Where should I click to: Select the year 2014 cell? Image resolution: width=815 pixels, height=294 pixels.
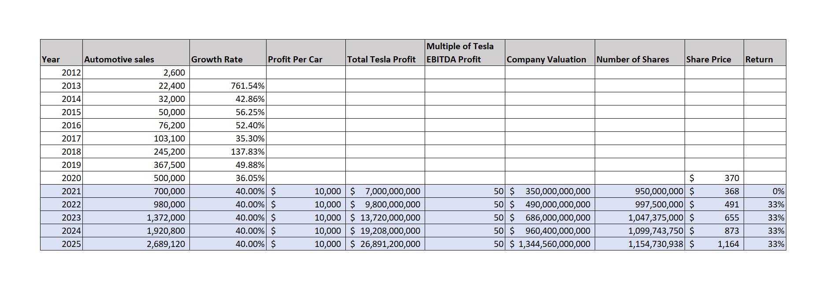[61, 99]
